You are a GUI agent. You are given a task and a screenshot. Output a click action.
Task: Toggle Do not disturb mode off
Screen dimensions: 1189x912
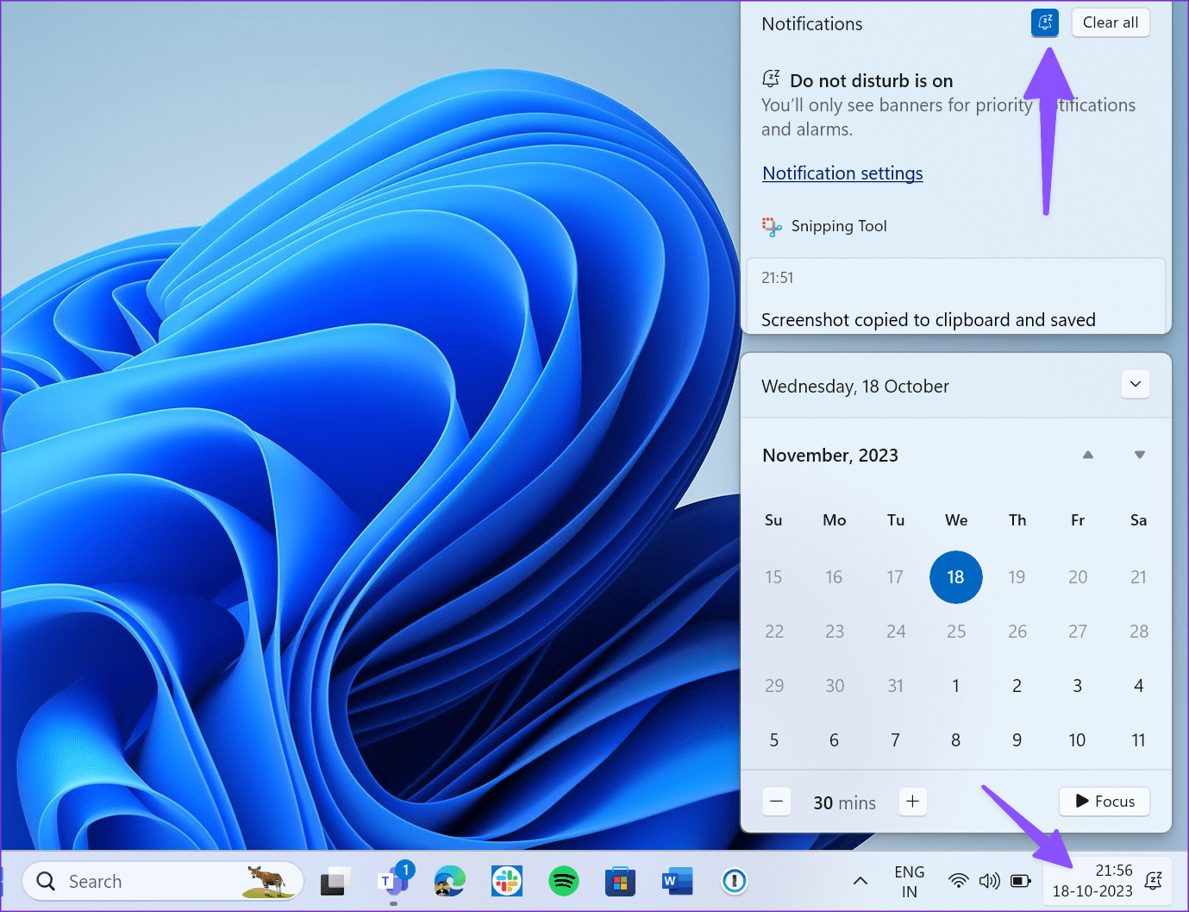[1044, 22]
